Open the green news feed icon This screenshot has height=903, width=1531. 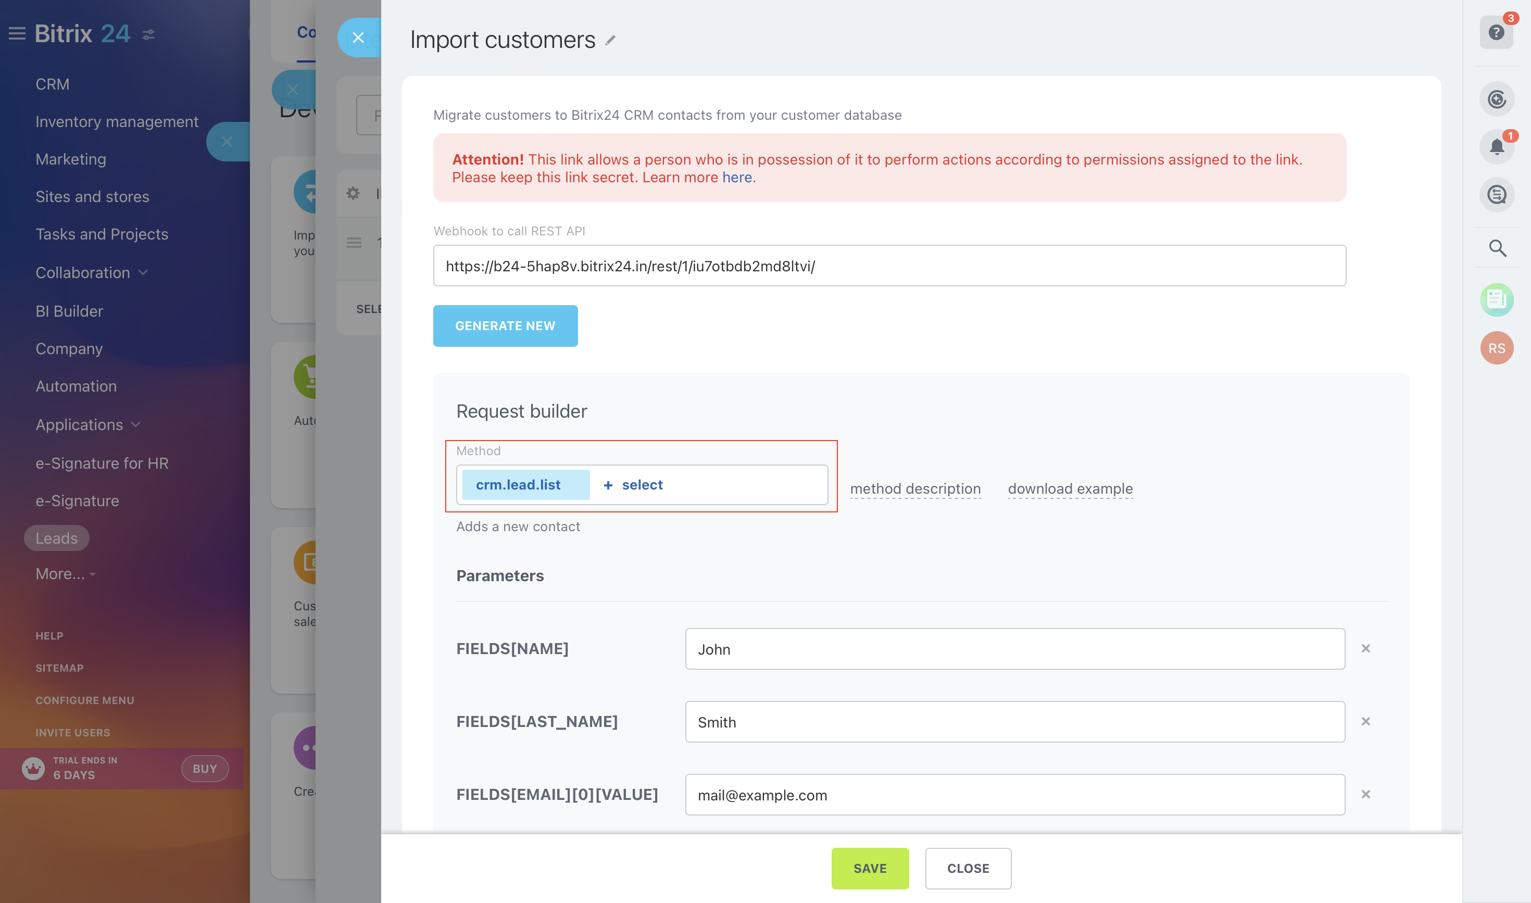(x=1496, y=299)
